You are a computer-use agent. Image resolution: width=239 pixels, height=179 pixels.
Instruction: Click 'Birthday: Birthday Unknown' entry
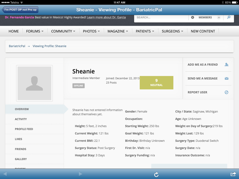145,141
